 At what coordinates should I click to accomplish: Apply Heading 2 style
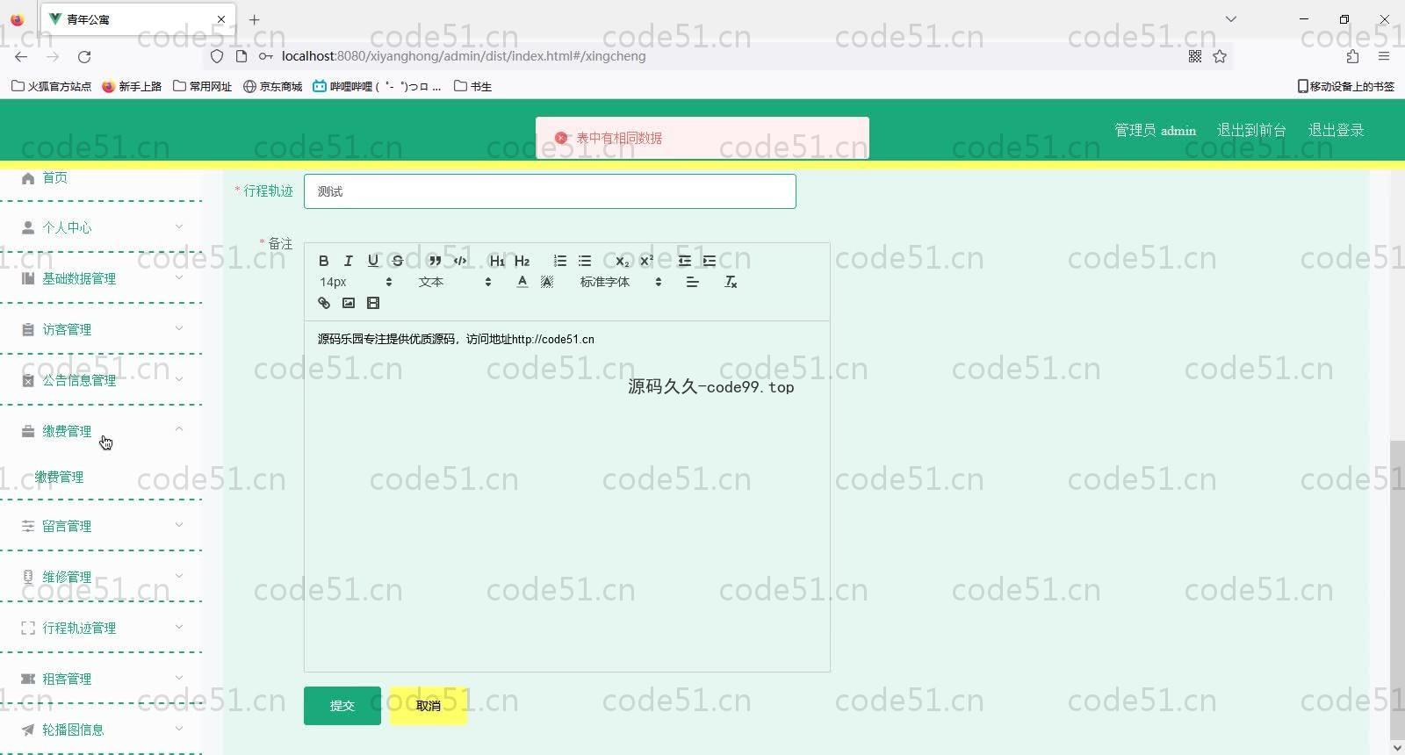coord(522,261)
